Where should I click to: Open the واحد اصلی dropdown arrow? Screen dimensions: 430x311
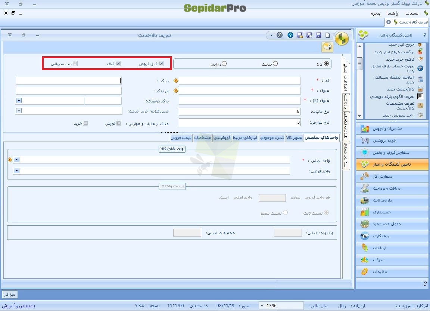tap(16, 159)
